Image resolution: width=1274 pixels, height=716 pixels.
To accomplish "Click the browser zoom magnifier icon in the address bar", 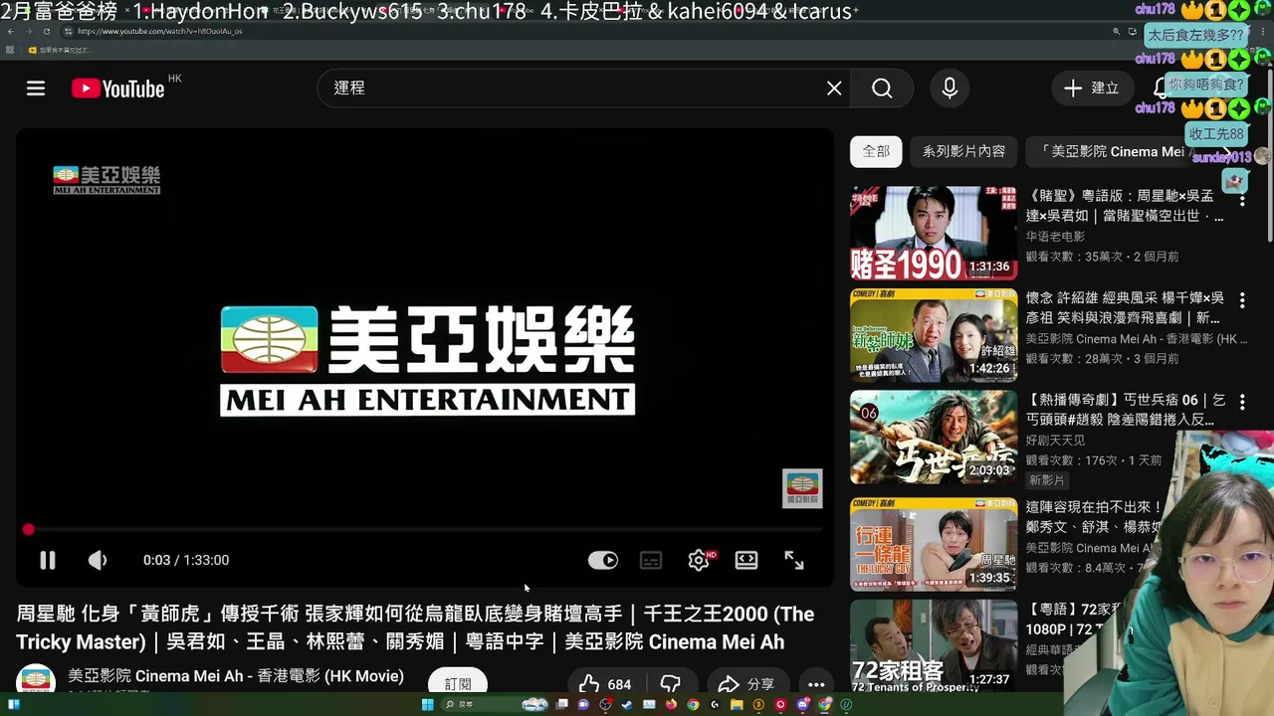I will click(x=1117, y=31).
